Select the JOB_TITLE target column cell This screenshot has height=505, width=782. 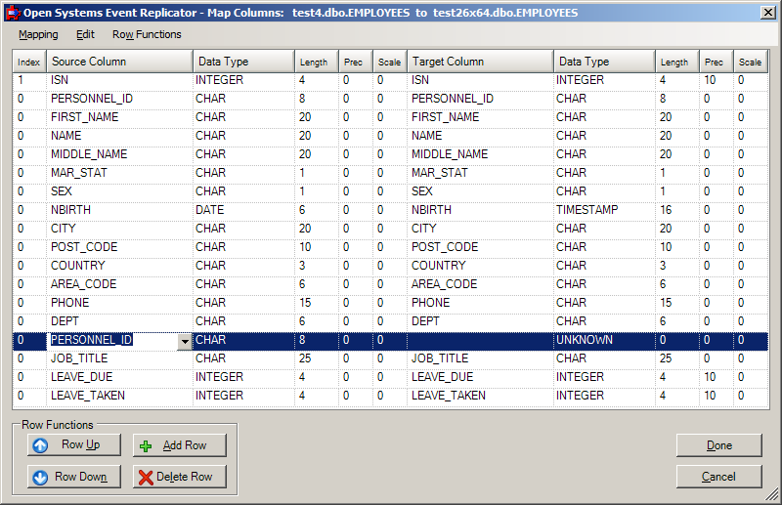pyautogui.click(x=480, y=358)
